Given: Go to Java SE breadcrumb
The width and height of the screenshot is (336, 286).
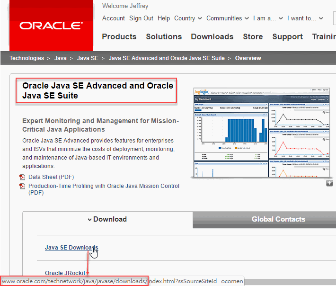Looking at the screenshot, I should [88, 58].
